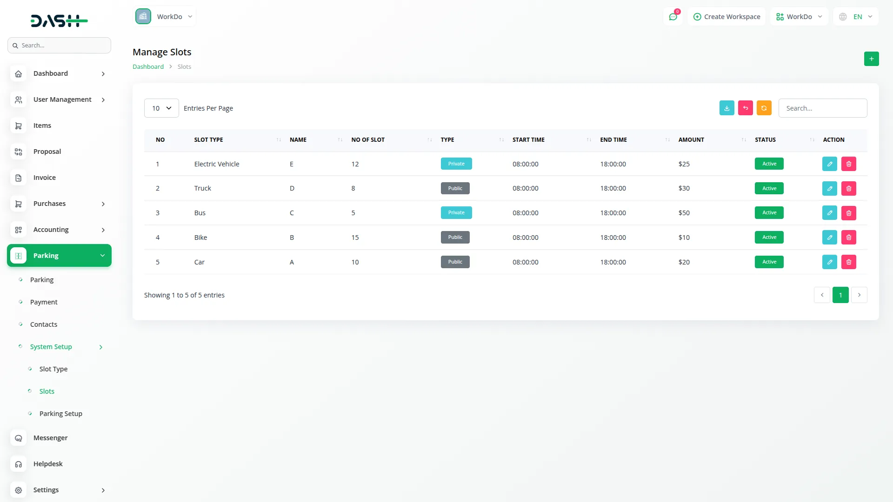893x502 pixels.
Task: Edit the Electric Vehicle slot row
Action: pyautogui.click(x=829, y=164)
